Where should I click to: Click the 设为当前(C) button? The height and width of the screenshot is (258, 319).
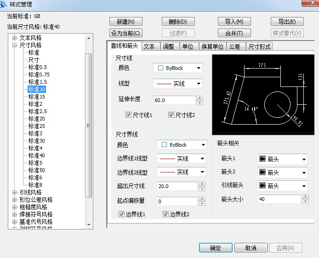(125, 33)
